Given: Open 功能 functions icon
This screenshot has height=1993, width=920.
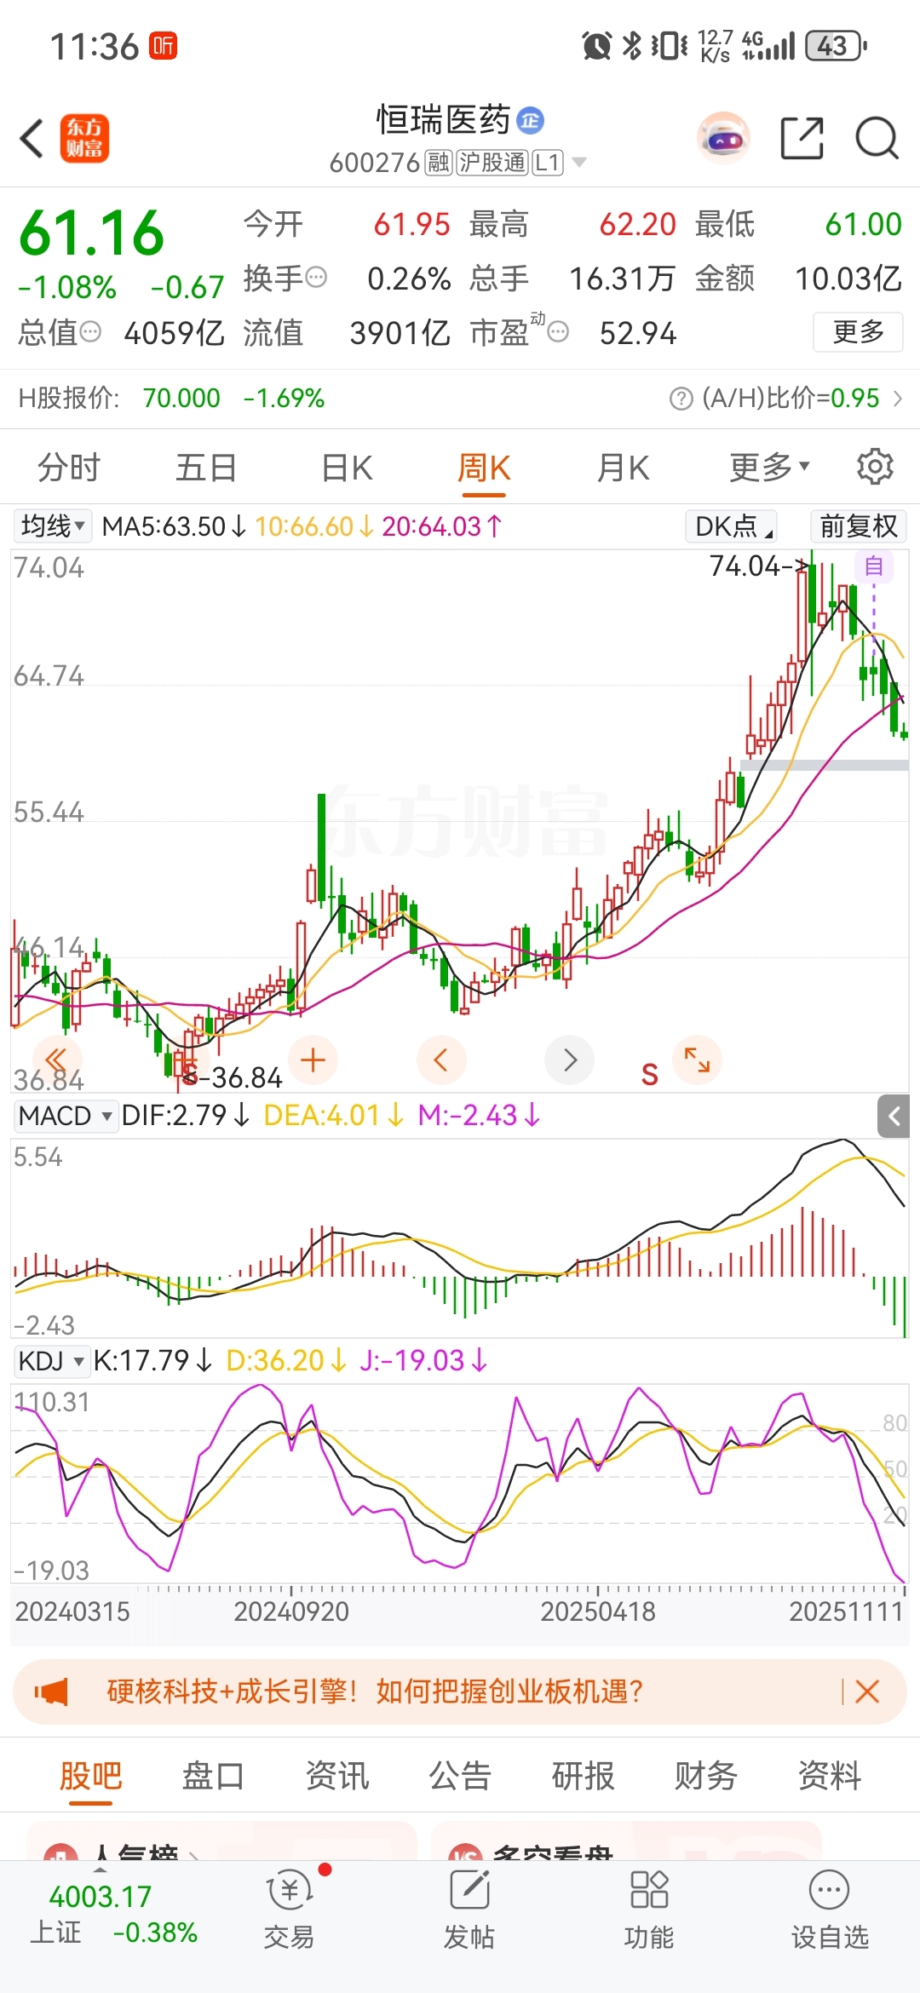Looking at the screenshot, I should pos(649,1908).
